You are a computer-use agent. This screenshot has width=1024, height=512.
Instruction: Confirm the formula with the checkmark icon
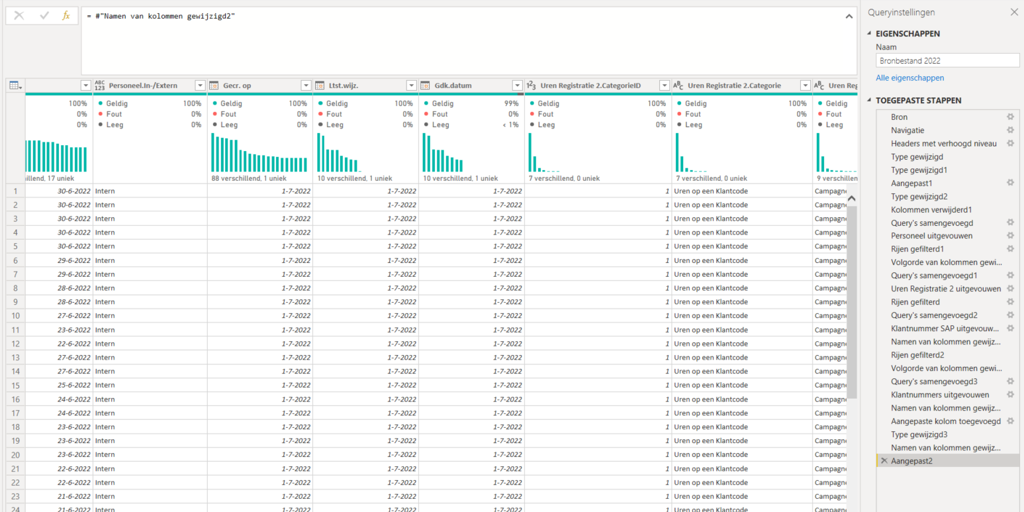(44, 16)
